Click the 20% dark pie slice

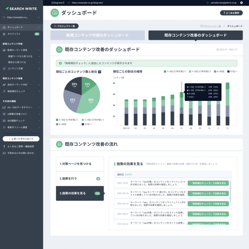point(74,85)
